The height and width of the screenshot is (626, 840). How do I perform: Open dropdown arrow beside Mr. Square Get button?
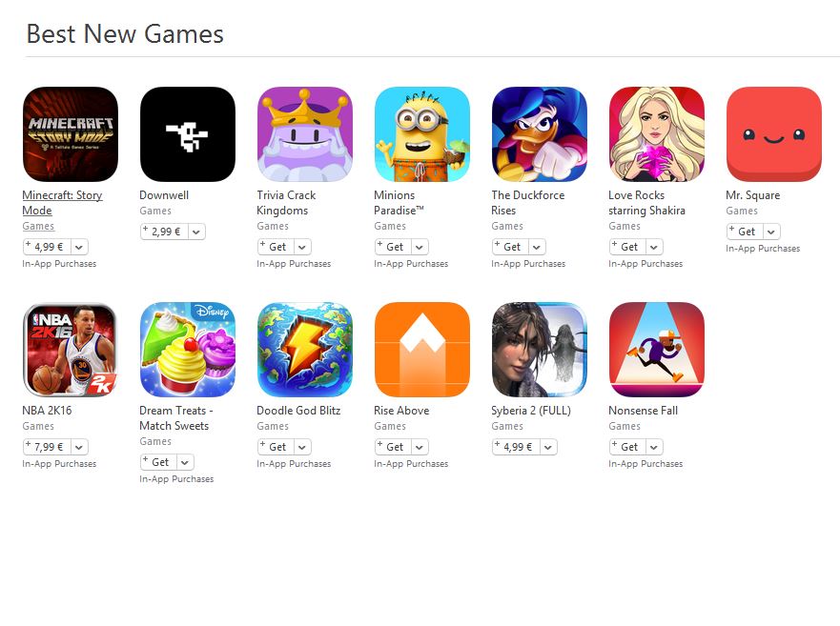pos(771,232)
